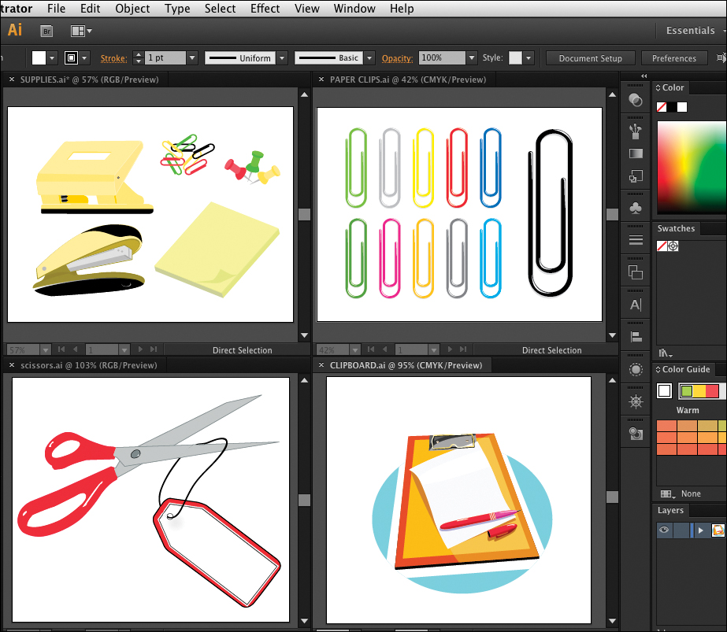Image resolution: width=727 pixels, height=632 pixels.
Task: Open the Arrange Documents layout icon
Action: pyautogui.click(x=80, y=31)
